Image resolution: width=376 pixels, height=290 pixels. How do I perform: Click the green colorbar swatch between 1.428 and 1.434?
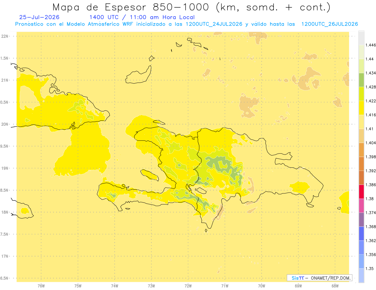tap(361, 80)
